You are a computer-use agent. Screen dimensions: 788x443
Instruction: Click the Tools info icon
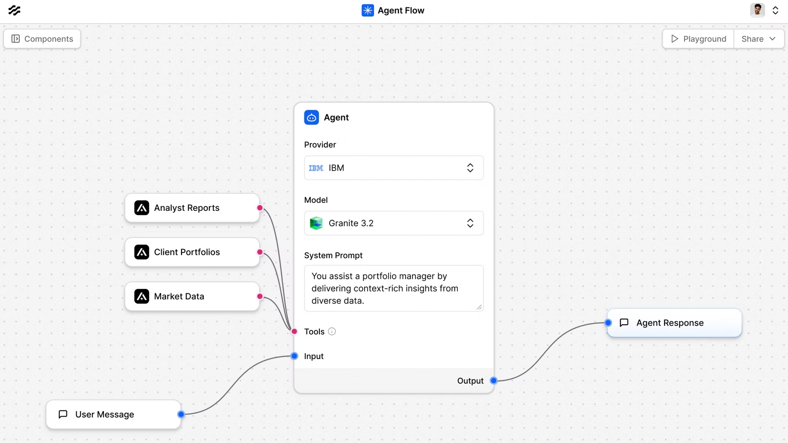click(x=332, y=332)
